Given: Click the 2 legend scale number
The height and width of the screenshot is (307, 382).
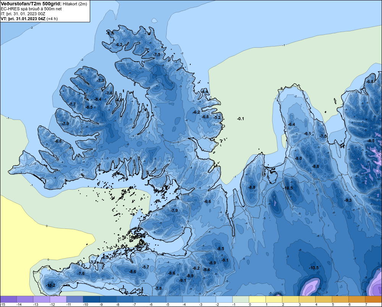Looking at the screenshot, I should click(283, 305).
